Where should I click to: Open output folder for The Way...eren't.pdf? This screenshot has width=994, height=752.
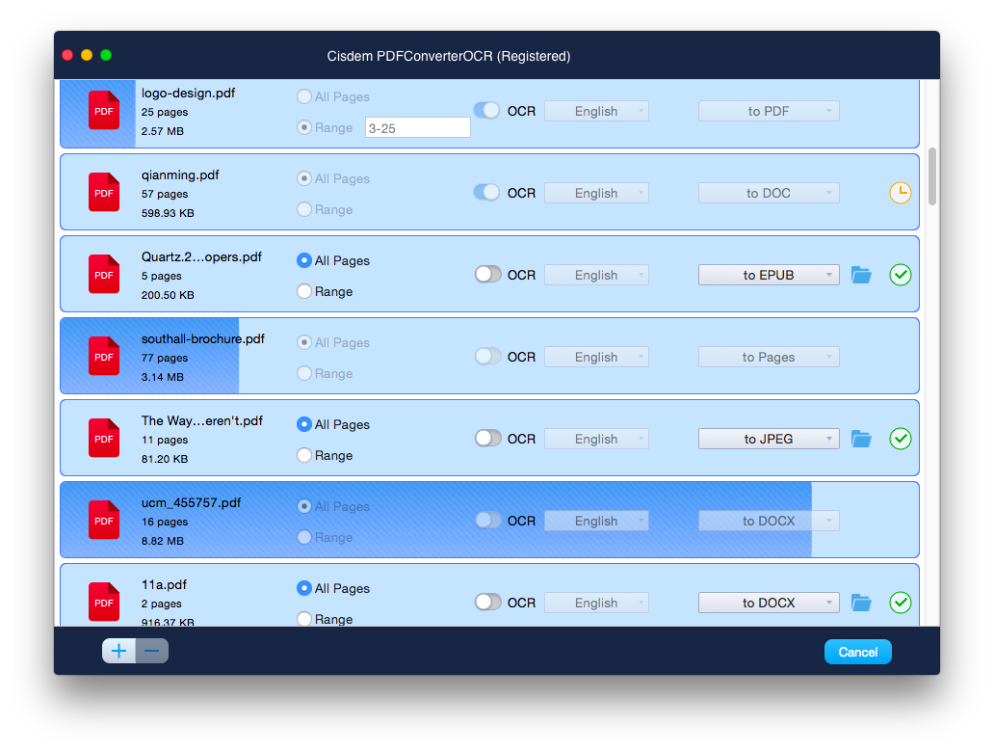click(861, 440)
